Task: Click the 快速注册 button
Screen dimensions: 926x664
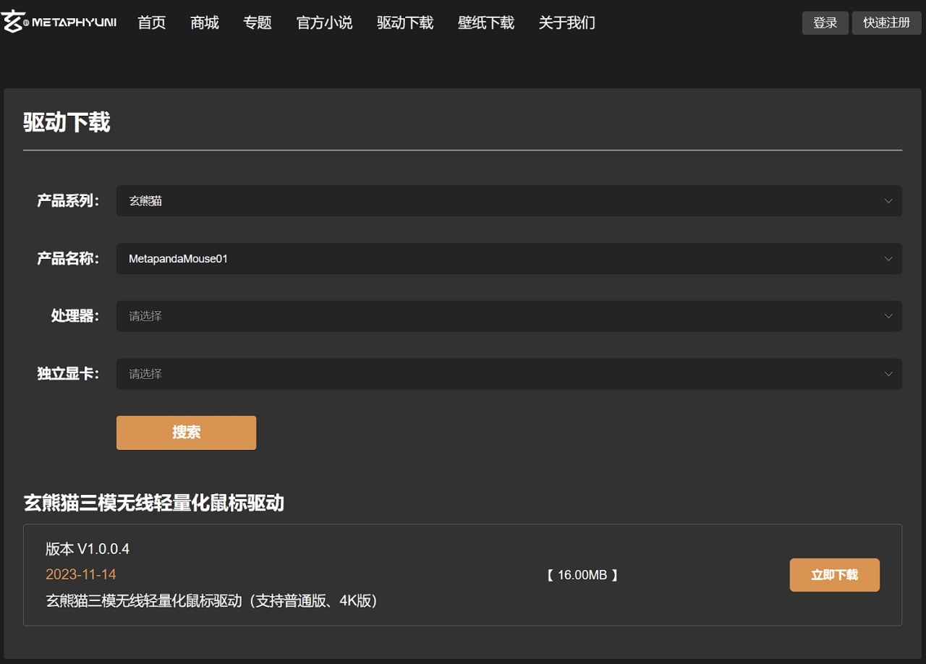Action: click(x=887, y=23)
